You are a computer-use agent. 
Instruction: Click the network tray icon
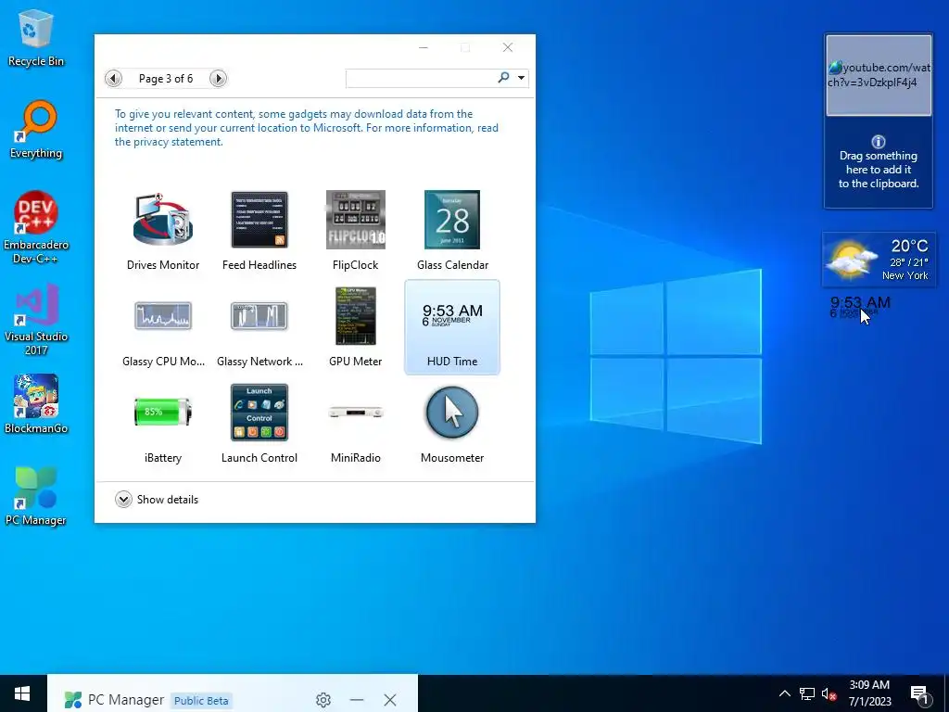point(807,693)
